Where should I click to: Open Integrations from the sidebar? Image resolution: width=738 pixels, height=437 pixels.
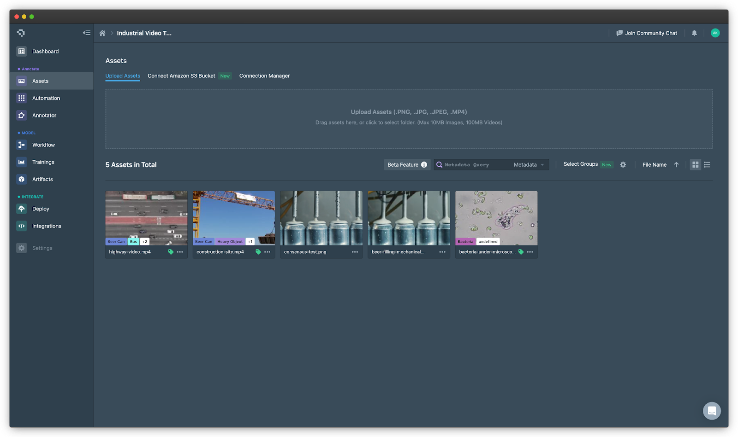click(46, 226)
